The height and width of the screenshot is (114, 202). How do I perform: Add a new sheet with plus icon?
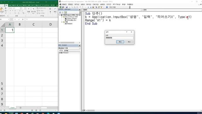tap(21, 108)
